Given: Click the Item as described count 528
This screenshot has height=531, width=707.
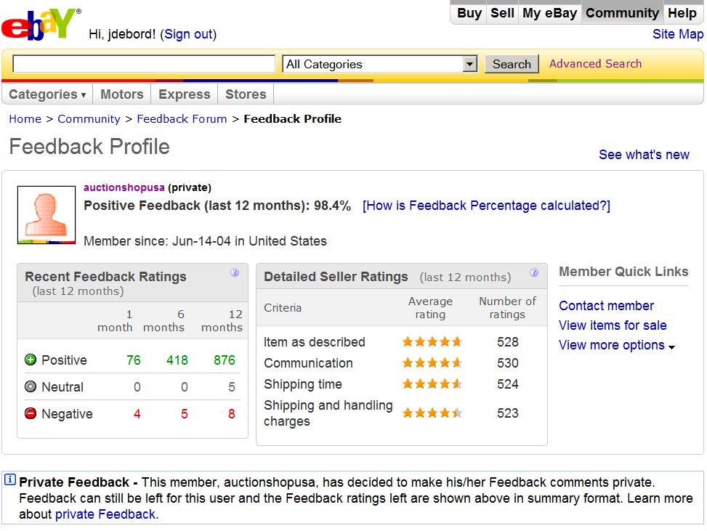Looking at the screenshot, I should coord(508,342).
